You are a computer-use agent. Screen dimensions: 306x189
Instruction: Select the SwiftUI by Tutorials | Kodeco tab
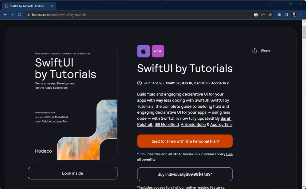[x=29, y=6]
